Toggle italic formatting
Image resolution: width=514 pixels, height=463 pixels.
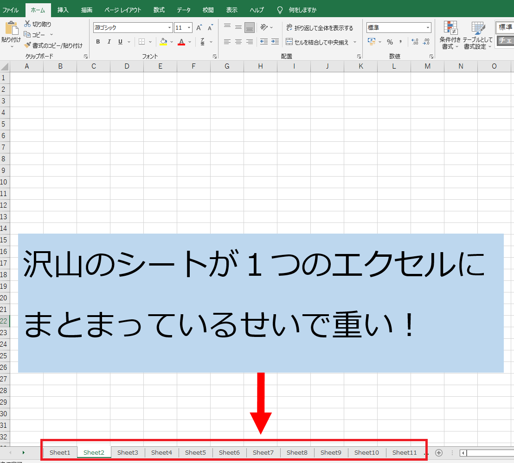109,42
